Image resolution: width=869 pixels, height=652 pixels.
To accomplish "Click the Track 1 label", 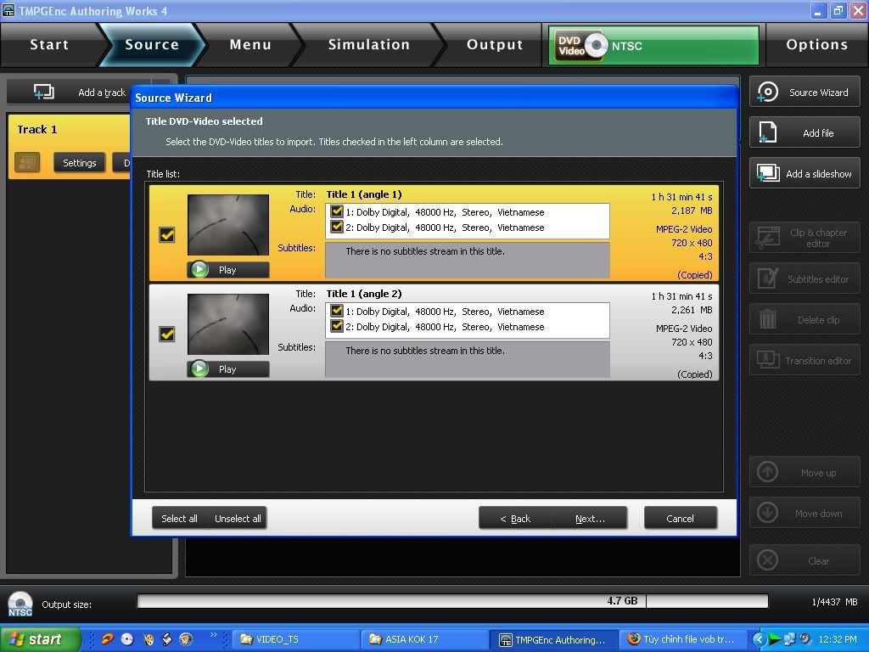I will pos(37,129).
